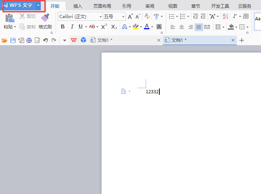The width and height of the screenshot is (261, 194).
Task: Click the Open folder icon
Action: pos(5,40)
